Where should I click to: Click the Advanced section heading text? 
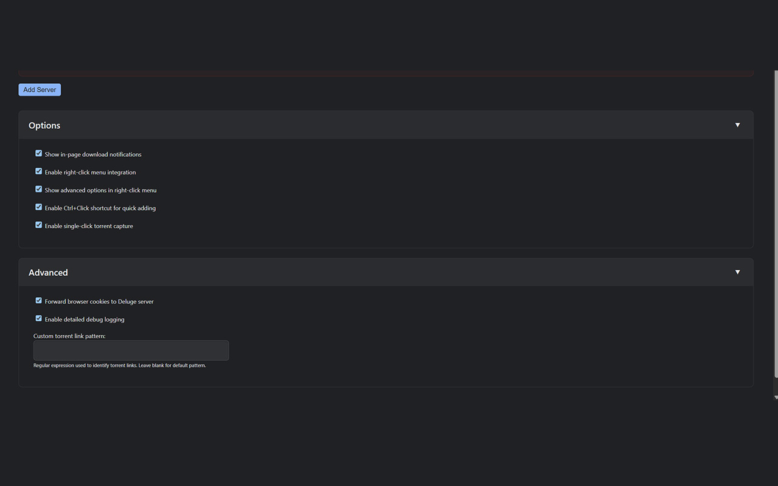coord(48,273)
